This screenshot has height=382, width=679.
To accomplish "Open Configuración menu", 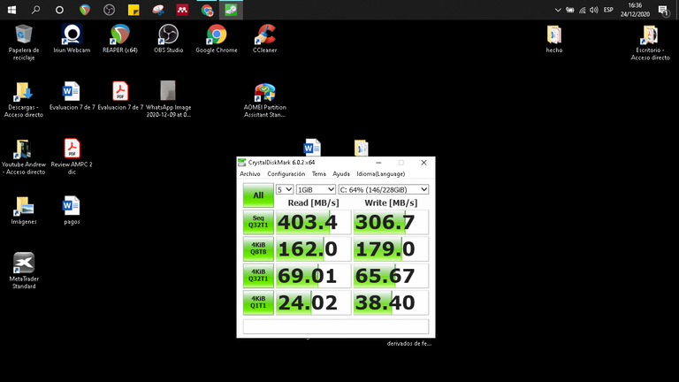I will [286, 173].
